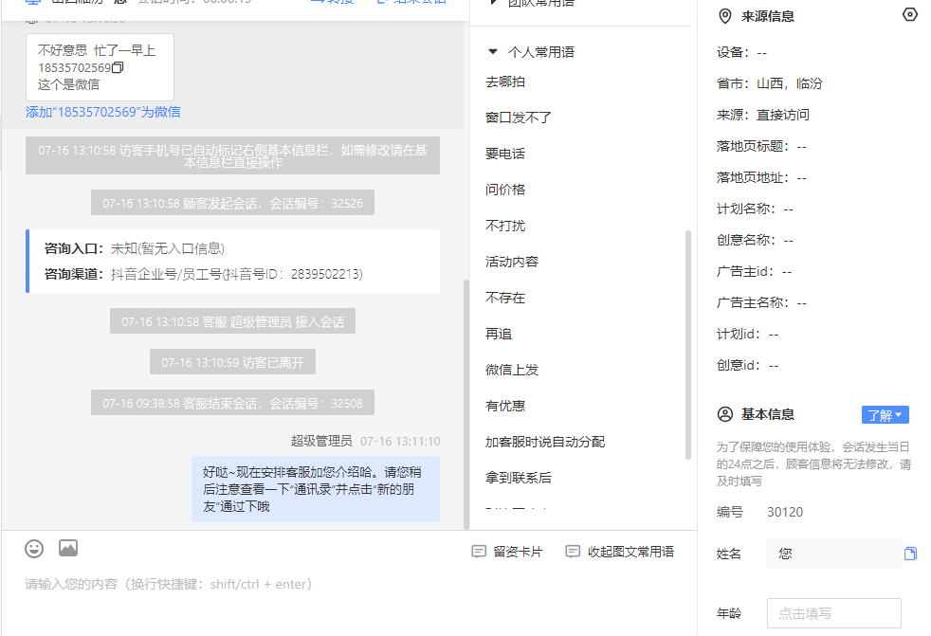Click the 年龄 点击填写 input field
Viewport: 931px width, 636px height.
(833, 613)
